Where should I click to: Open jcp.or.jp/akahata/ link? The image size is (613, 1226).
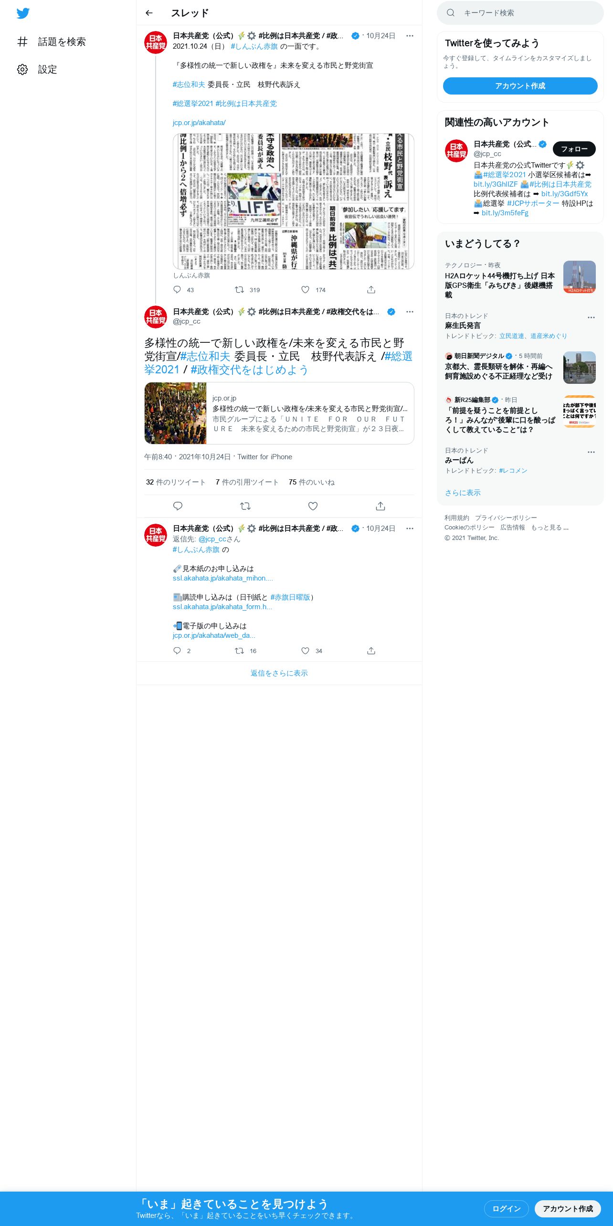pos(199,123)
